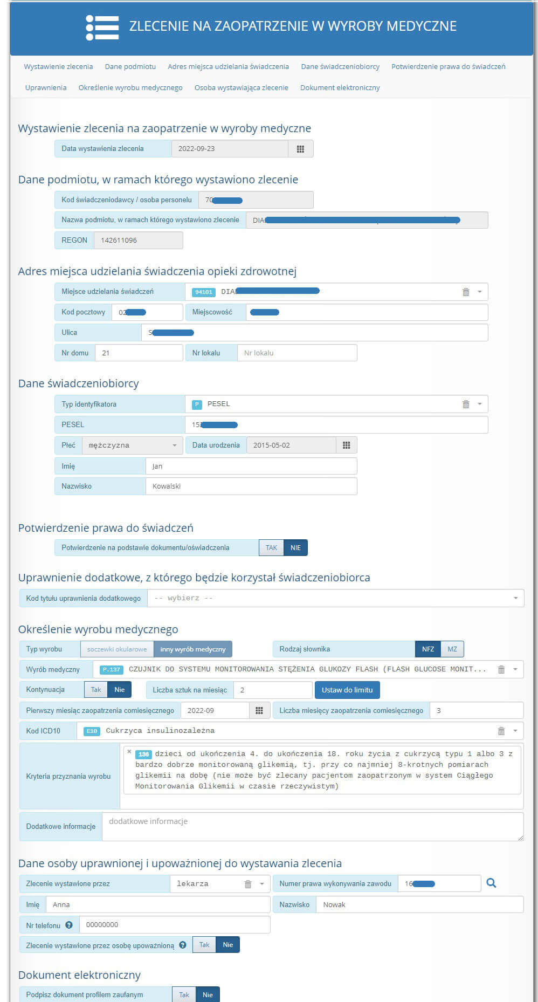Expand Kod tytułu uprawnienia dodatkowego dropdown
The width and height of the screenshot is (538, 1002).
pyautogui.click(x=515, y=598)
